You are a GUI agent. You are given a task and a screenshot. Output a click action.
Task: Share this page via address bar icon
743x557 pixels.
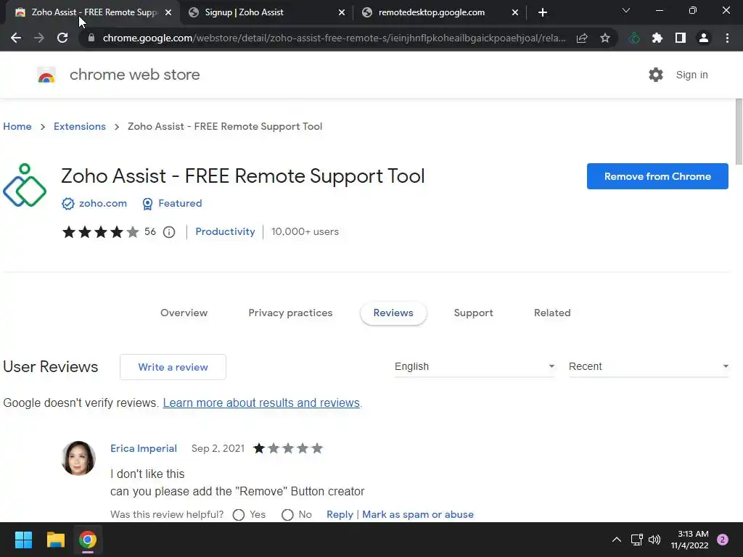click(x=582, y=38)
